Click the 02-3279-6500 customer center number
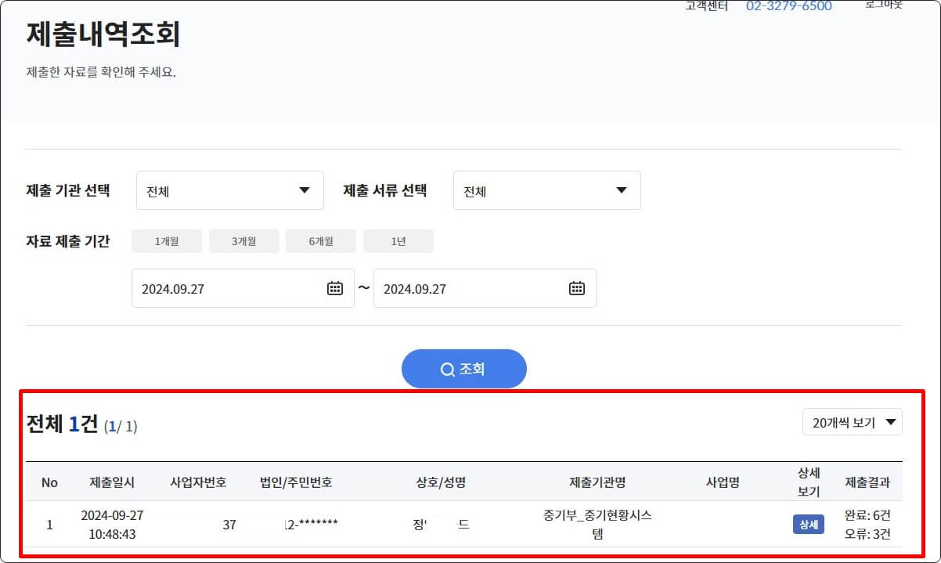This screenshot has height=563, width=941. (x=788, y=6)
